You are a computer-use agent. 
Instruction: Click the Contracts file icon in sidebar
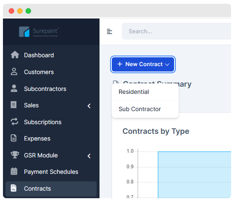13,188
